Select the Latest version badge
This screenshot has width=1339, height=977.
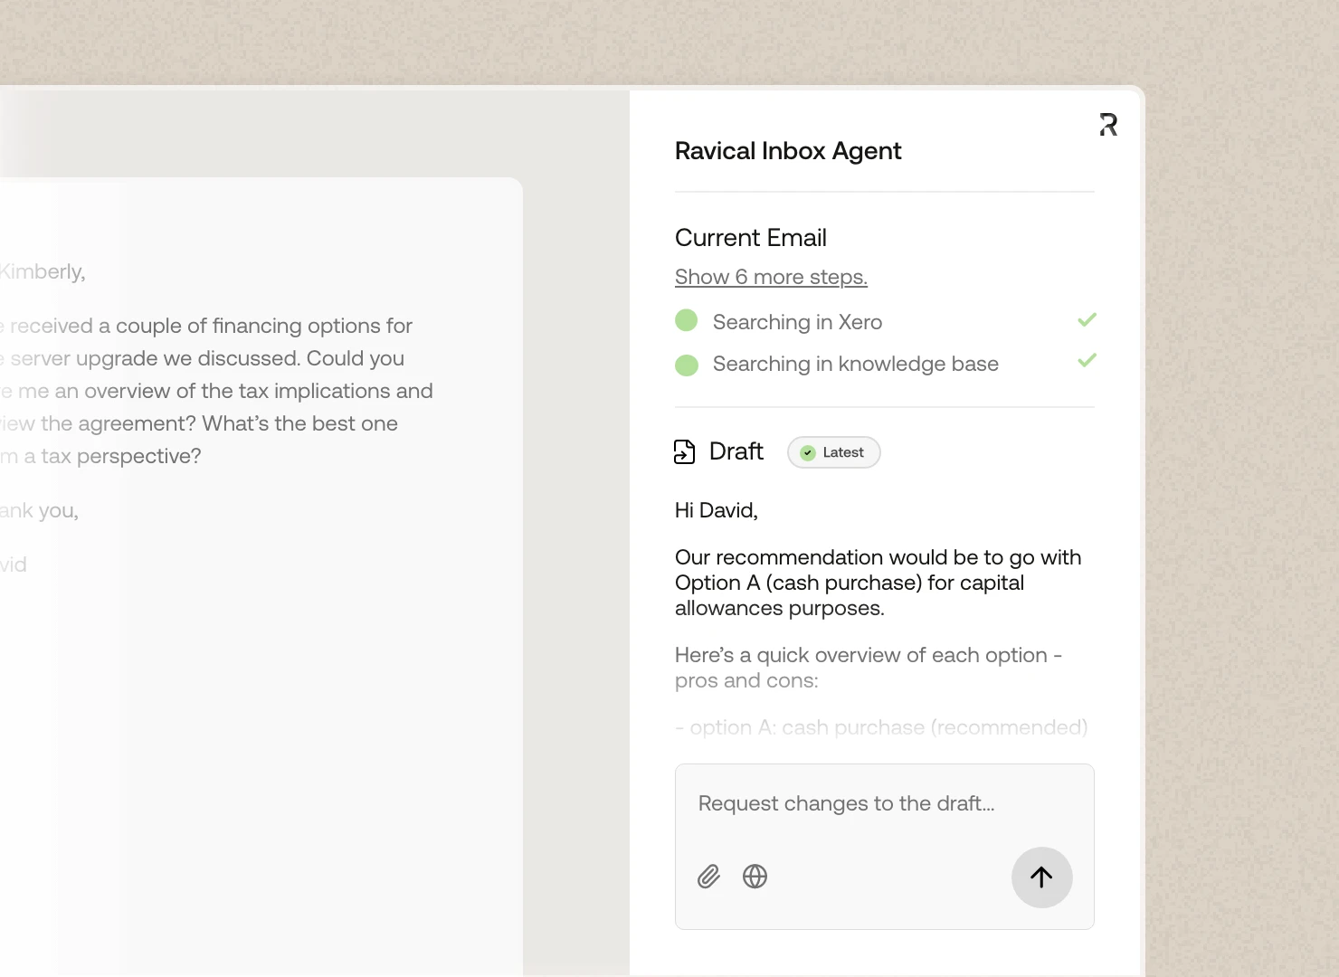coord(833,452)
